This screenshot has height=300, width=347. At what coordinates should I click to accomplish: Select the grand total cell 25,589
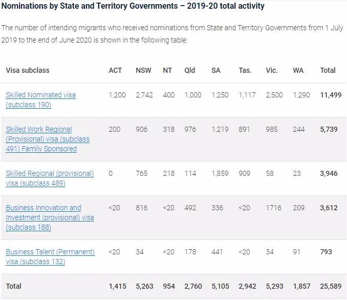pos(331,286)
